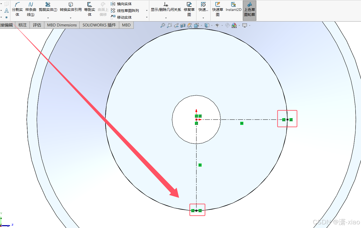Image resolution: width=361 pixels, height=228 pixels.
Task: Toggle Hide/Show Items eye icon
Action: coord(217,25)
